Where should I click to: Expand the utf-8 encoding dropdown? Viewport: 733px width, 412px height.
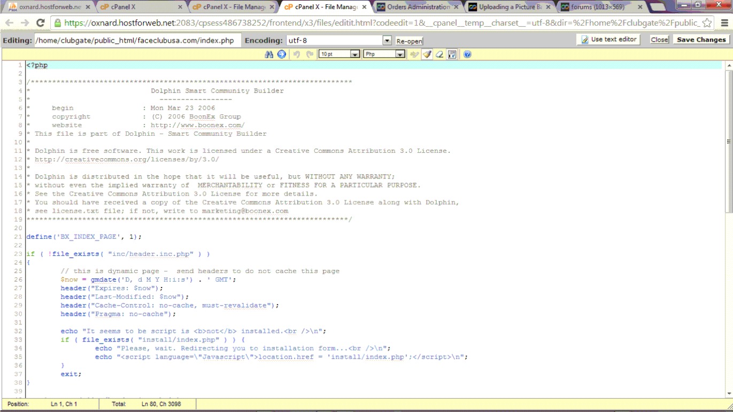tap(387, 41)
